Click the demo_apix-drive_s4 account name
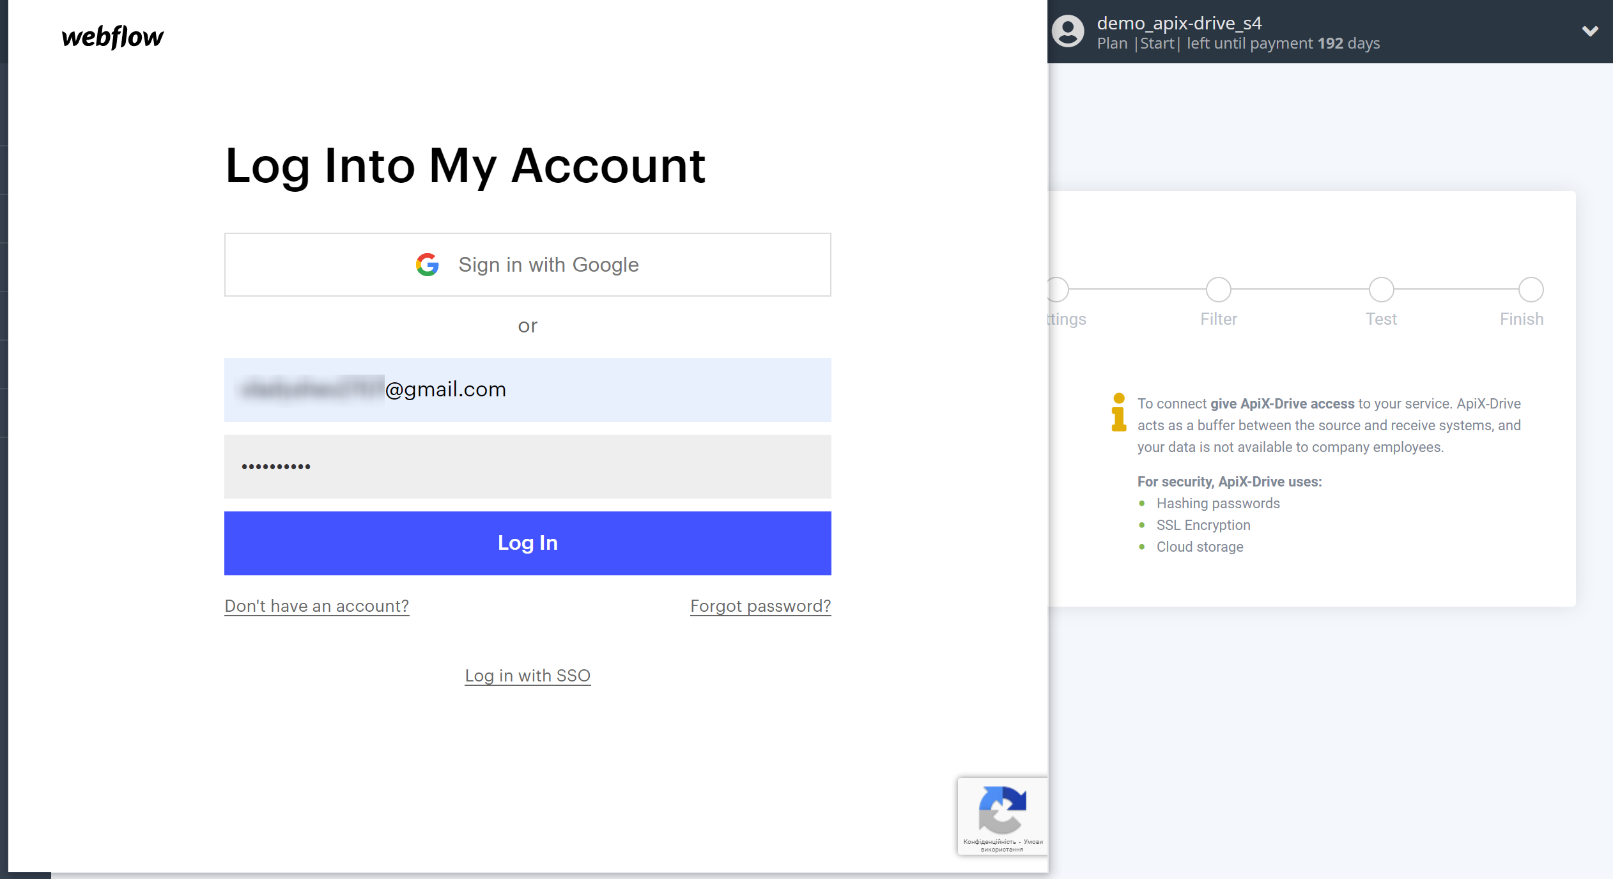Screen dimensions: 1613x879 (x=1180, y=23)
